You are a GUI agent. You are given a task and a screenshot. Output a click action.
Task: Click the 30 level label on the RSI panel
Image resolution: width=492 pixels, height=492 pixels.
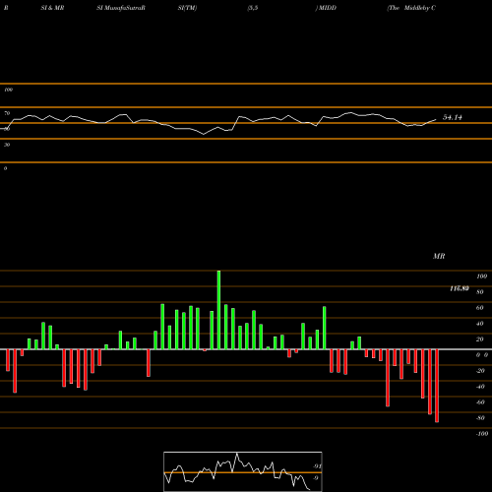pyautogui.click(x=7, y=145)
